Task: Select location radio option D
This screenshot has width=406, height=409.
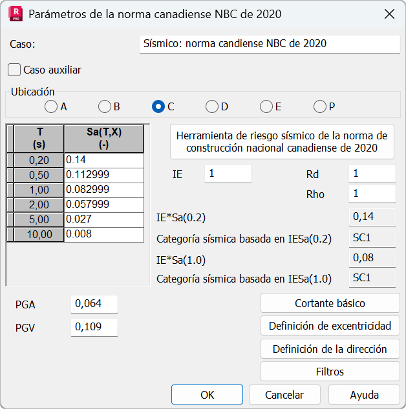Action: 212,106
